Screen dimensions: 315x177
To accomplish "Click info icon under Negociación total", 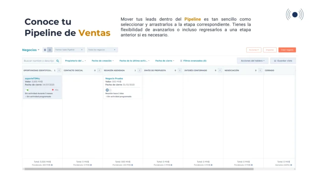I will point(252,165).
